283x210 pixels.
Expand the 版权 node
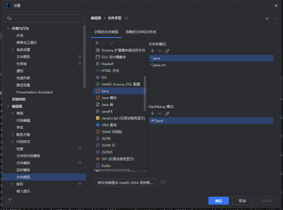13,184
